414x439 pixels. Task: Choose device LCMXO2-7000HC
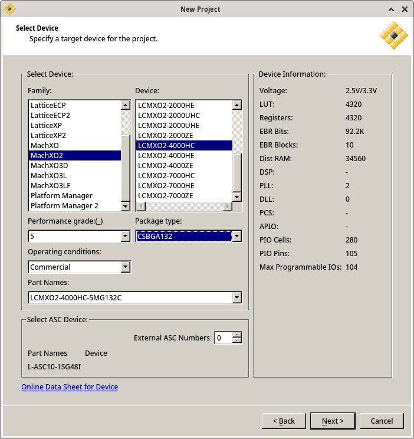[184, 176]
